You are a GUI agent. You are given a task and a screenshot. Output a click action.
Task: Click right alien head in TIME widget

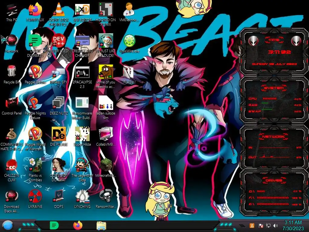296,41
